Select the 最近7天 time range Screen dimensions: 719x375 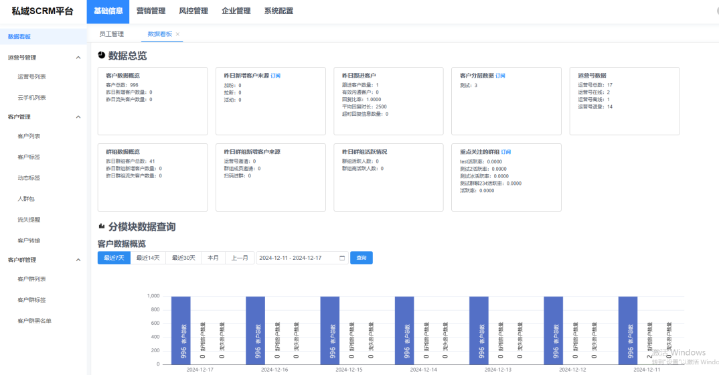(114, 258)
